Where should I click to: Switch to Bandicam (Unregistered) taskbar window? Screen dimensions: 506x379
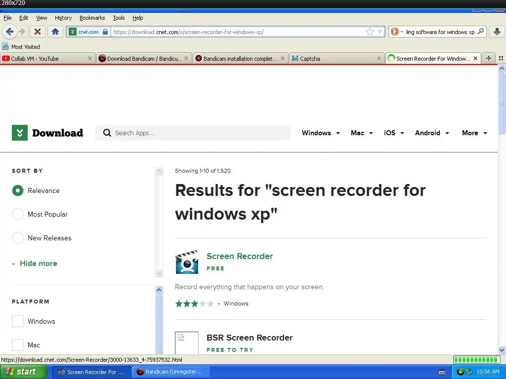171,372
